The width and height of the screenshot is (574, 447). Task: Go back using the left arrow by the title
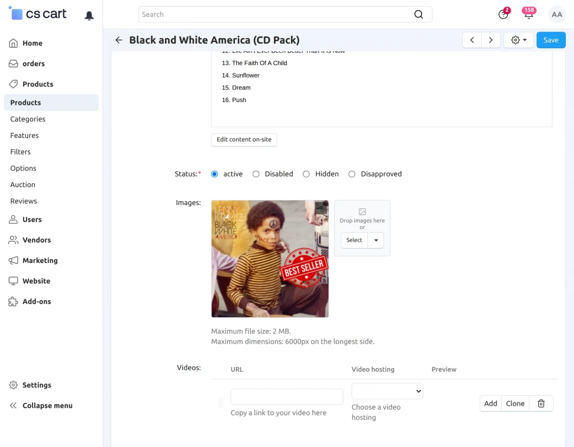point(119,40)
